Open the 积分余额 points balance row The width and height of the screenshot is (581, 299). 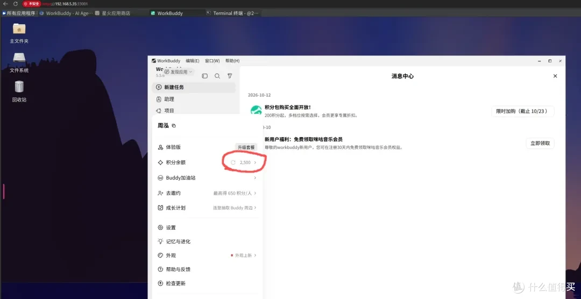coord(207,162)
